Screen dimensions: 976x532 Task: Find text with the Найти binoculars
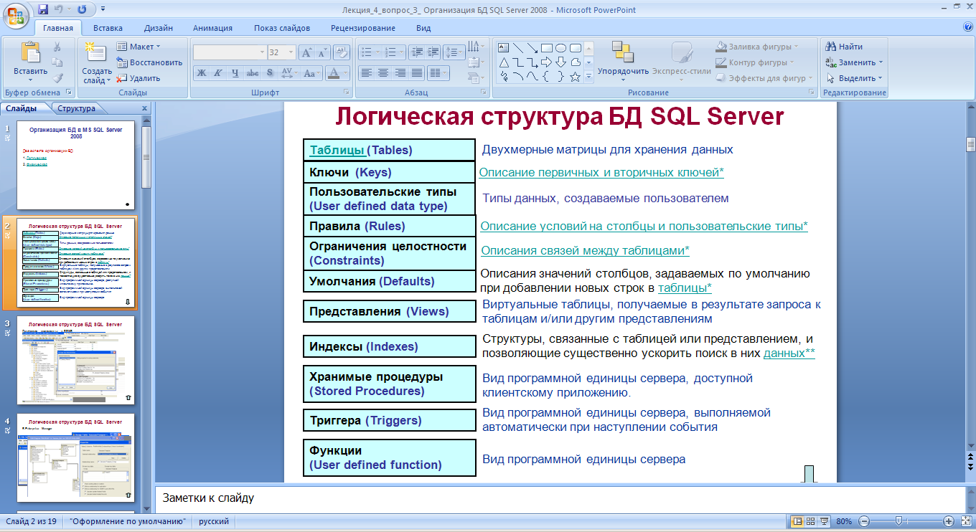pyautogui.click(x=845, y=47)
